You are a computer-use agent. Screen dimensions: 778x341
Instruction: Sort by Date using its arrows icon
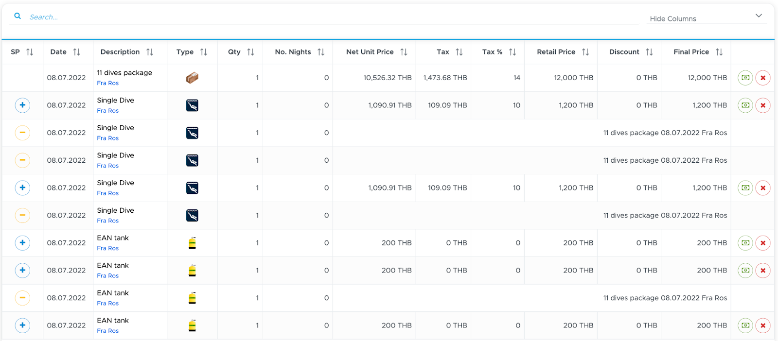coord(77,52)
